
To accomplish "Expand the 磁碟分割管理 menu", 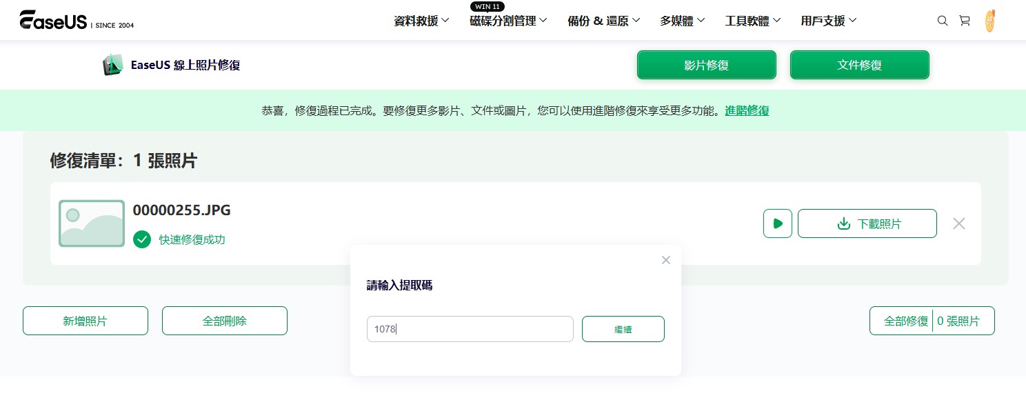I will coord(508,21).
